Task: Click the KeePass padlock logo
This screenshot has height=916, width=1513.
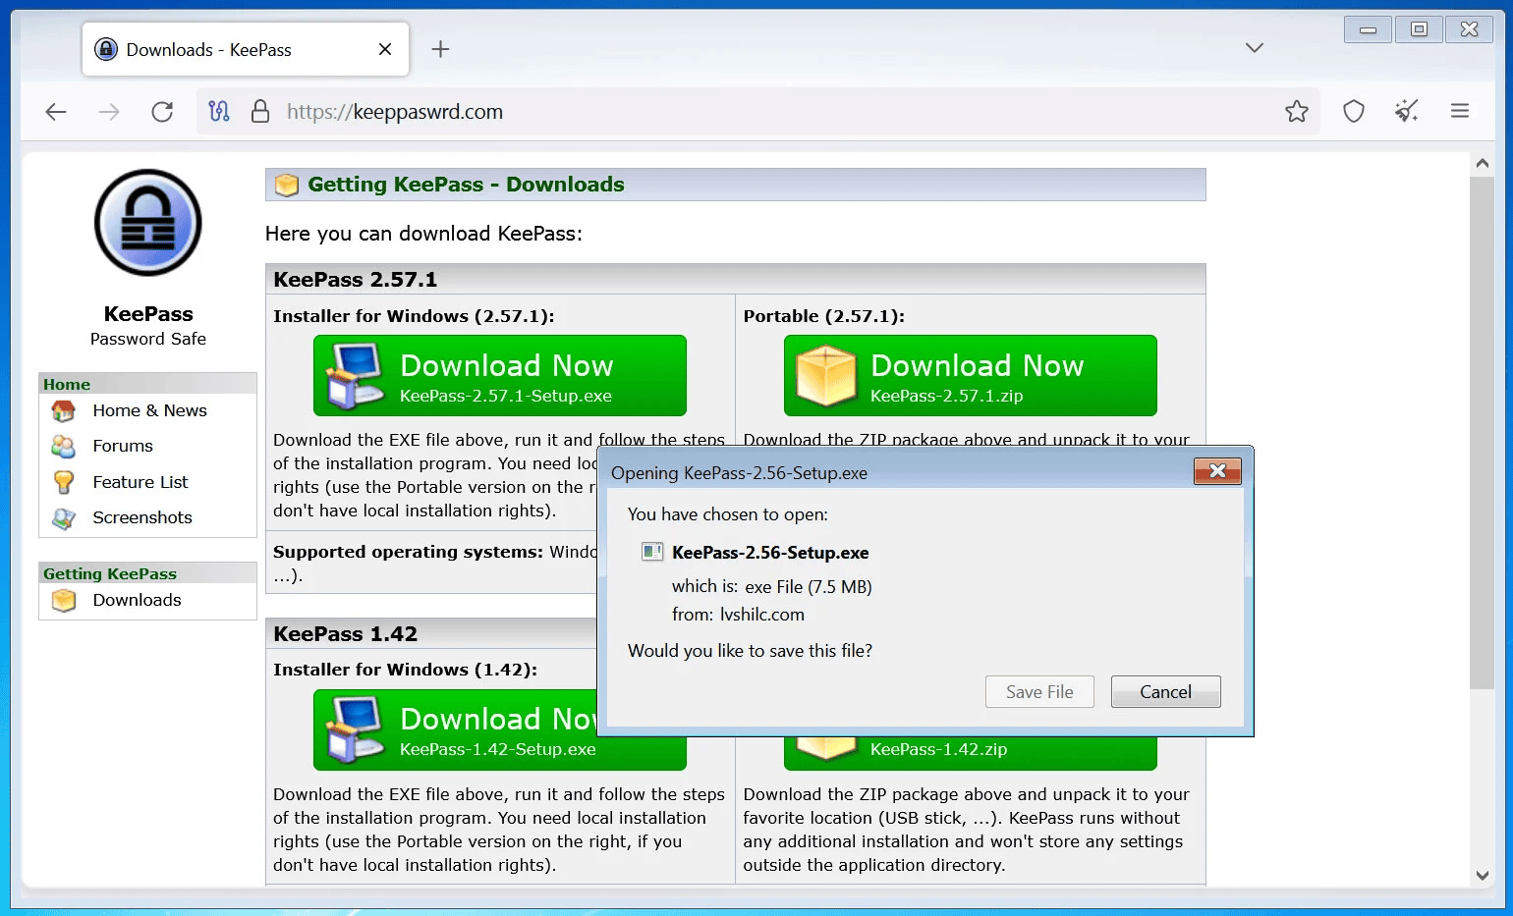Action: tap(147, 222)
